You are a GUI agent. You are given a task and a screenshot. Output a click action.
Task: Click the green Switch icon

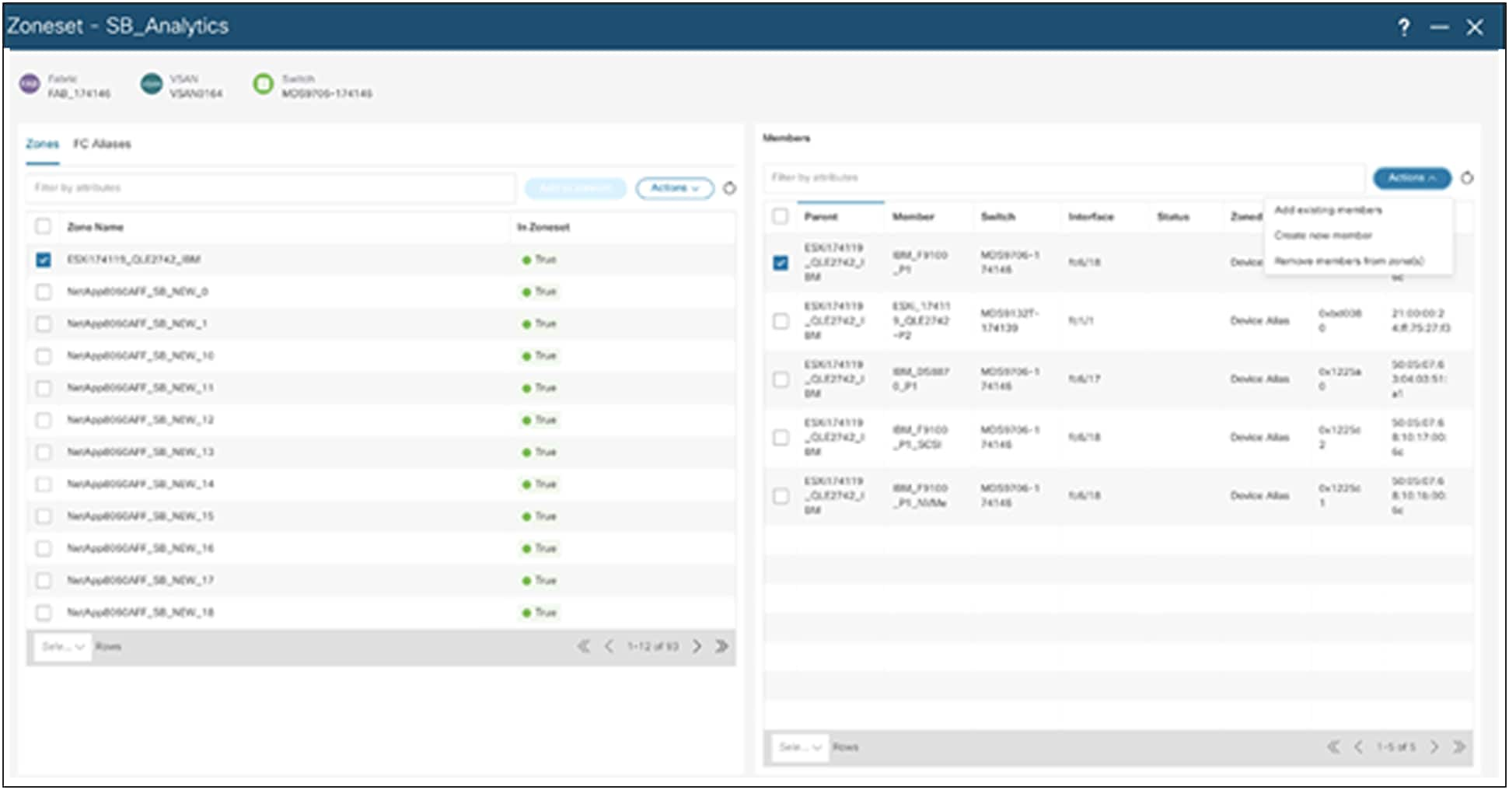pos(264,84)
